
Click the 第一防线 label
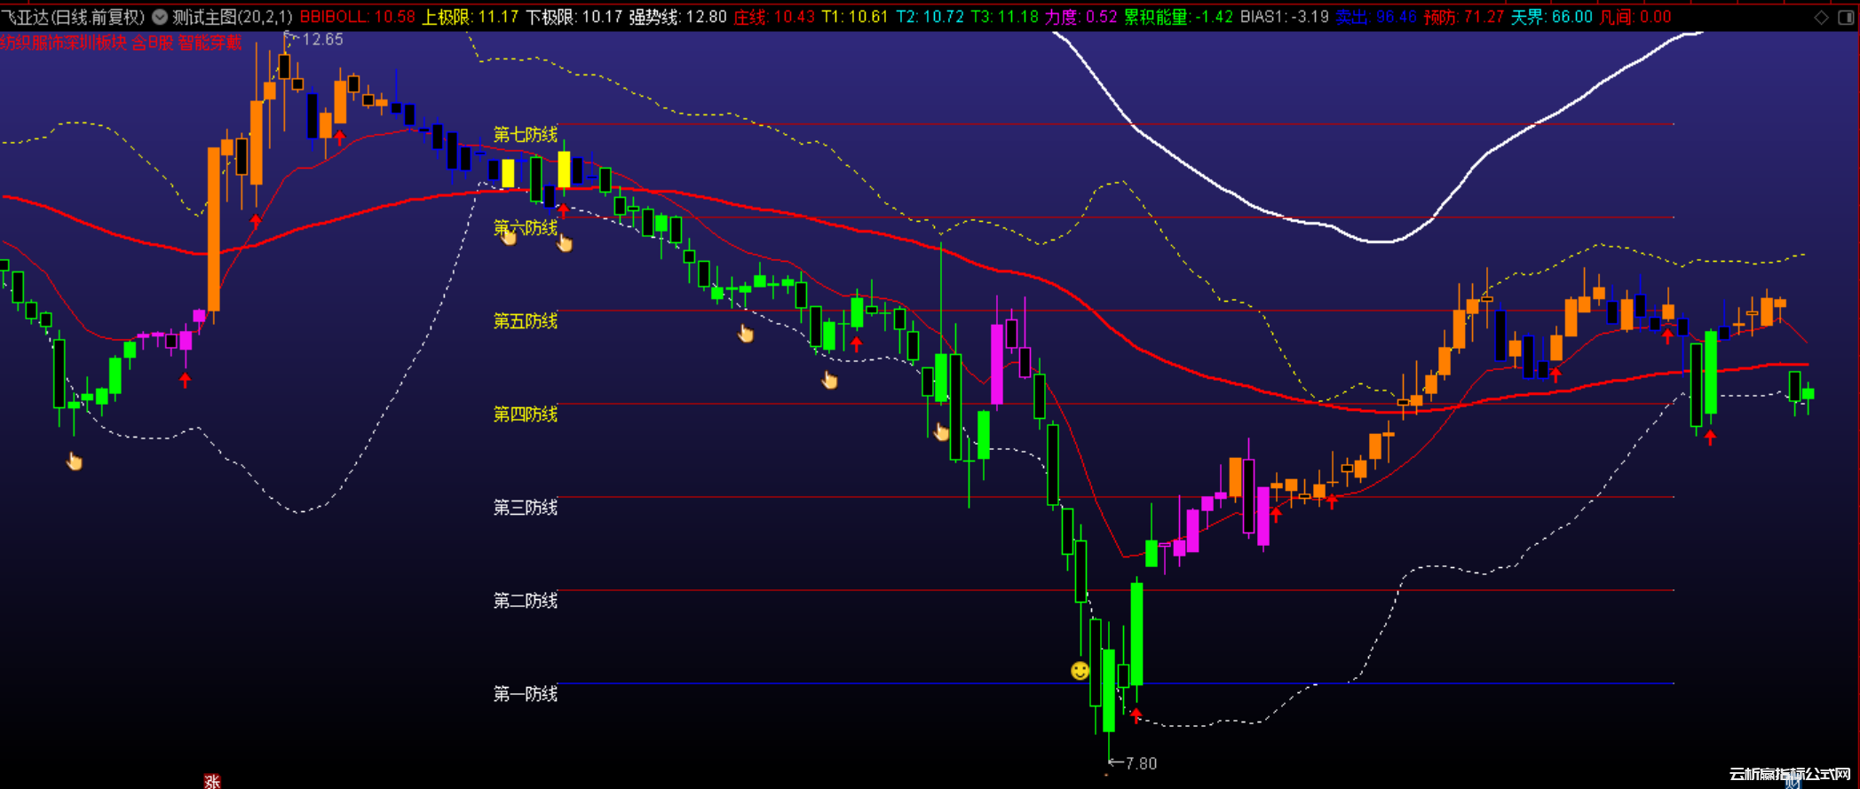[x=526, y=694]
